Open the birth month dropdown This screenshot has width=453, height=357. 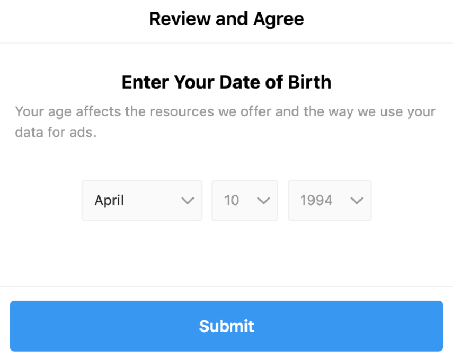[x=142, y=201]
